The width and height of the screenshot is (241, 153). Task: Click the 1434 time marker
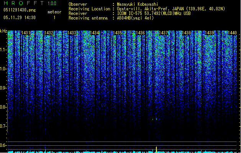click(x=95, y=33)
